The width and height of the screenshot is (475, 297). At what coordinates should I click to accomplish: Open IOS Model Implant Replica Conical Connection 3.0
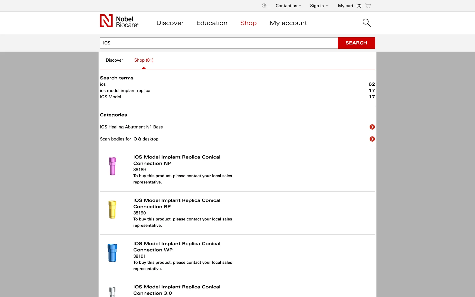(177, 290)
